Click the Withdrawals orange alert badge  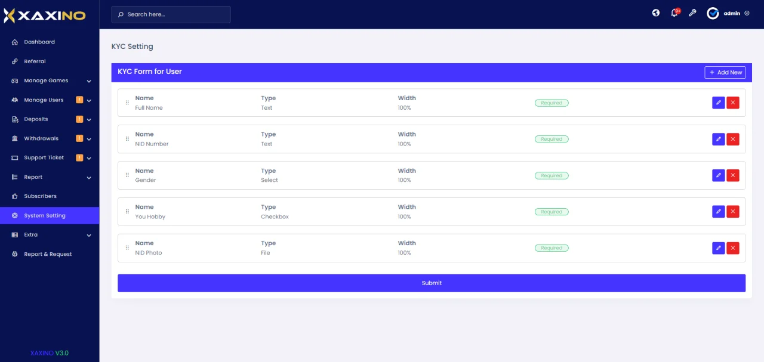[79, 138]
